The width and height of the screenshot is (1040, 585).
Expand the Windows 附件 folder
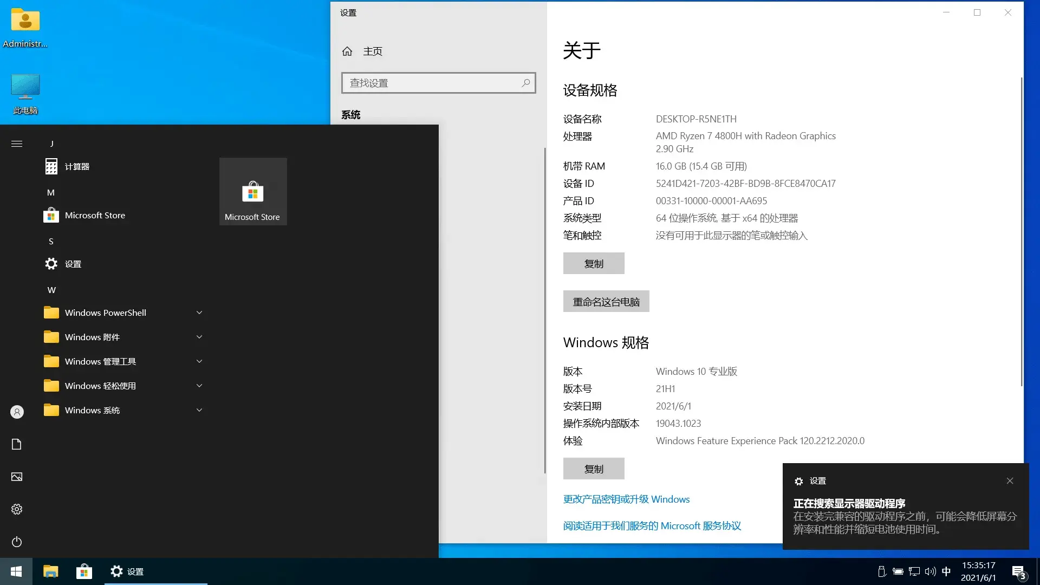click(x=125, y=337)
